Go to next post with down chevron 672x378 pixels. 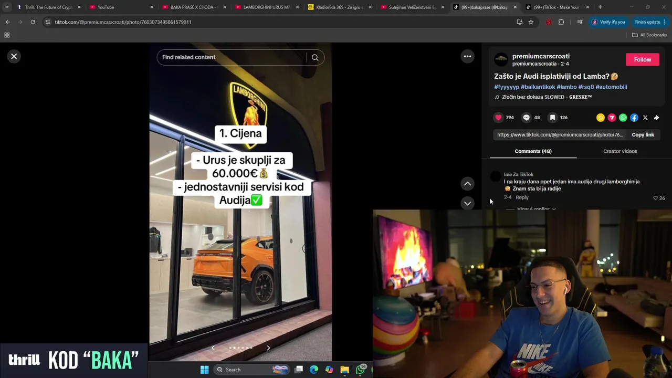coord(467,203)
